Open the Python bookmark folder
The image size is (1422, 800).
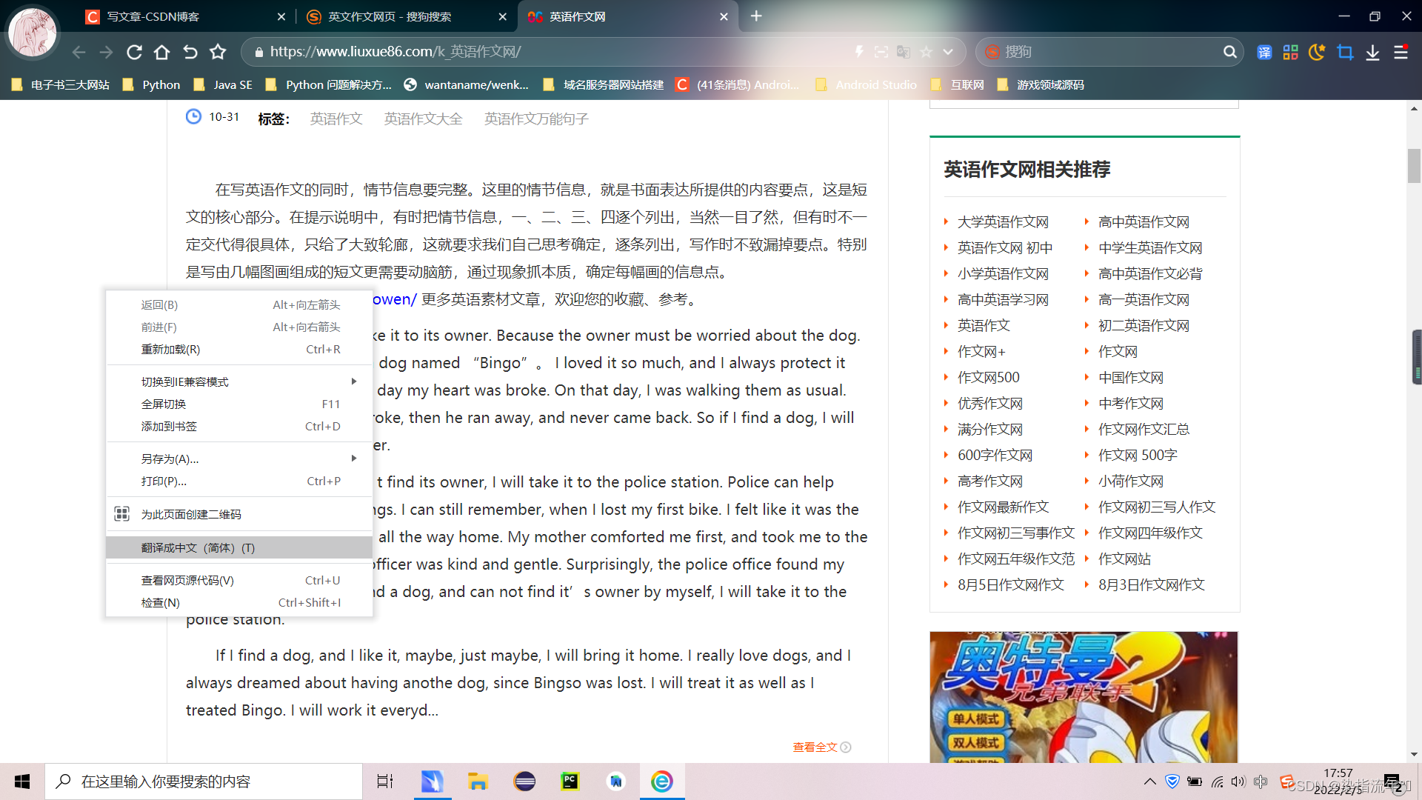pyautogui.click(x=152, y=85)
